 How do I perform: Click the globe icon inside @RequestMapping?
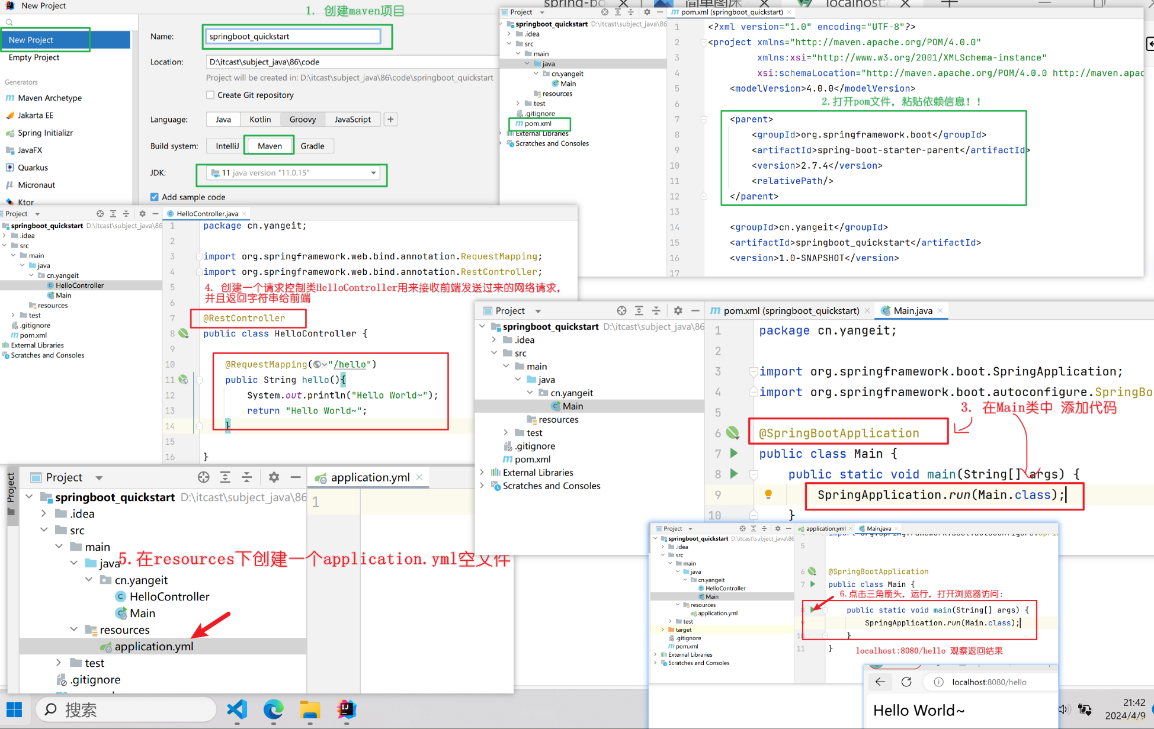[x=318, y=364]
